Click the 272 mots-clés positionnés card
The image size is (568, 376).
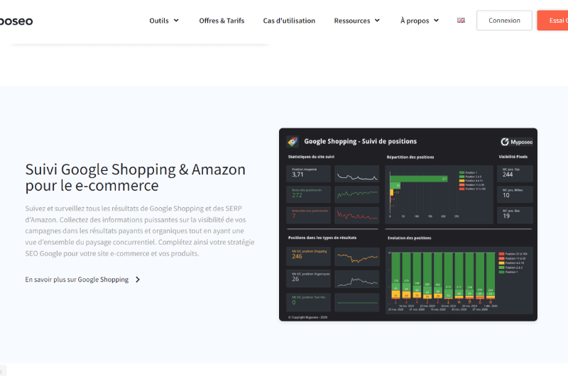[308, 194]
